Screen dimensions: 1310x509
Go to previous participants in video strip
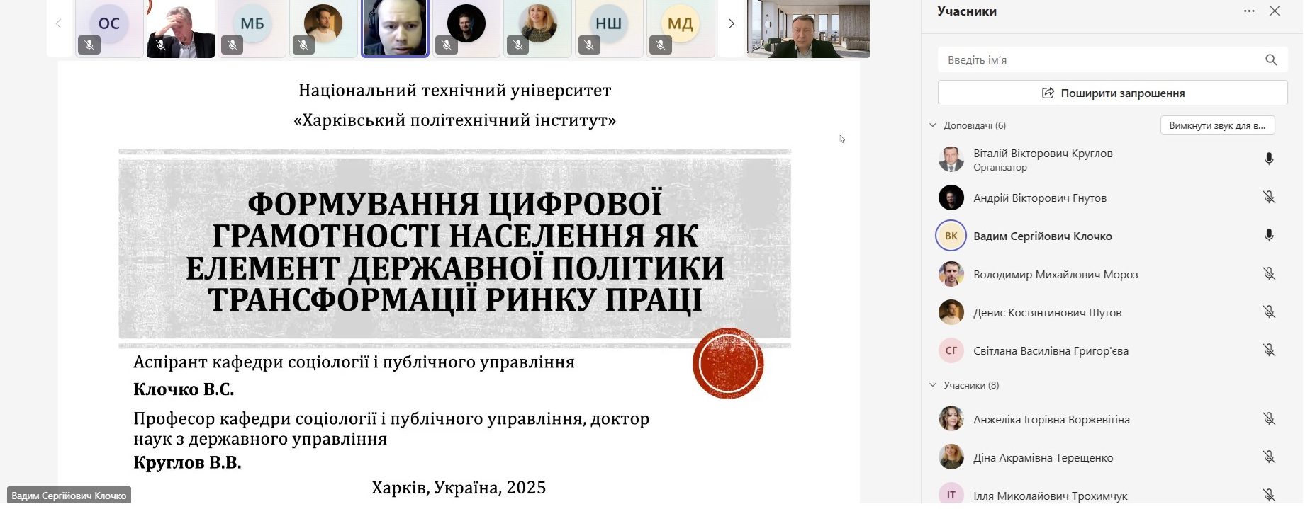[58, 23]
